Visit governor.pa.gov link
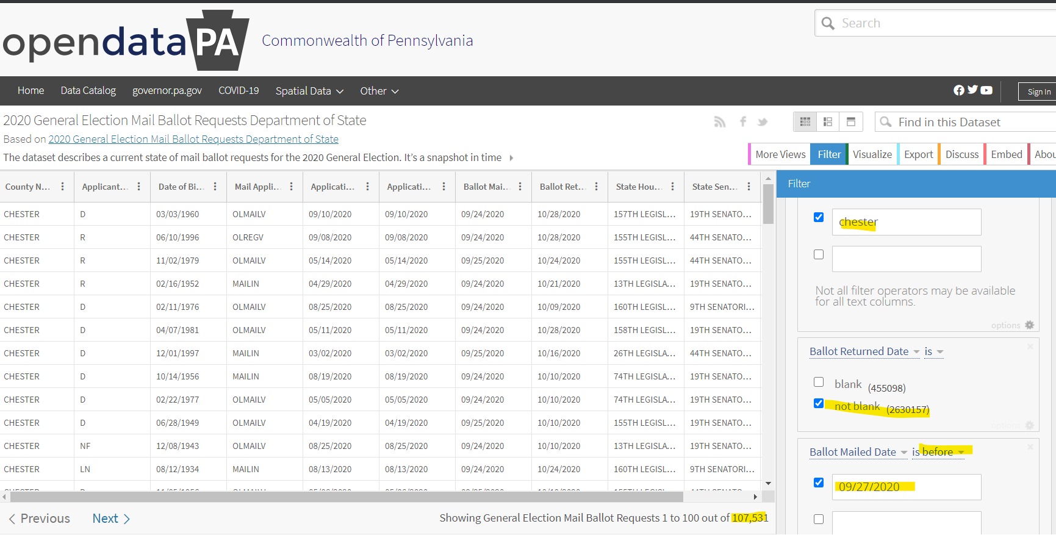The height and width of the screenshot is (535, 1056). 167,90
